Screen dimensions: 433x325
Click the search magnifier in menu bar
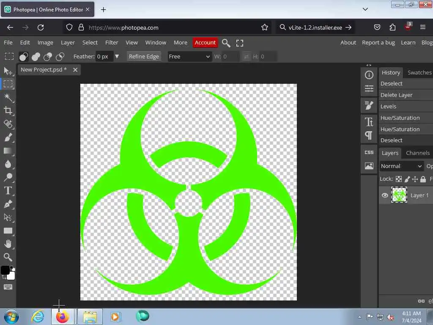(226, 43)
